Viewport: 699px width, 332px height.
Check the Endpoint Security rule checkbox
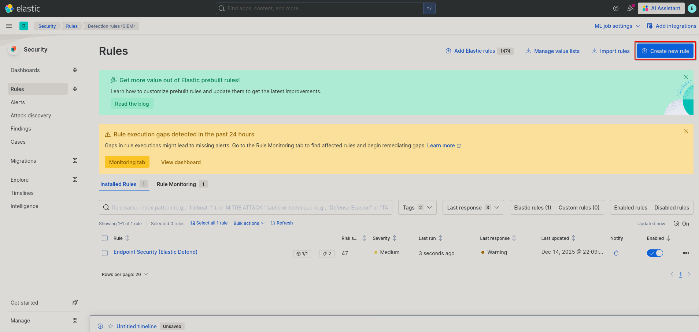click(x=105, y=253)
